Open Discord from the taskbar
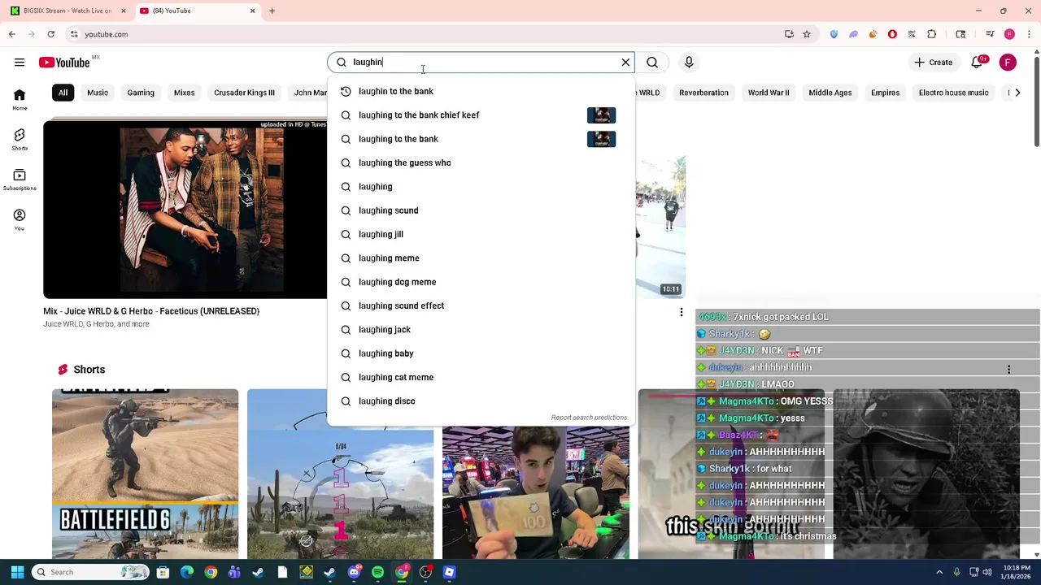1041x585 pixels. 354,572
